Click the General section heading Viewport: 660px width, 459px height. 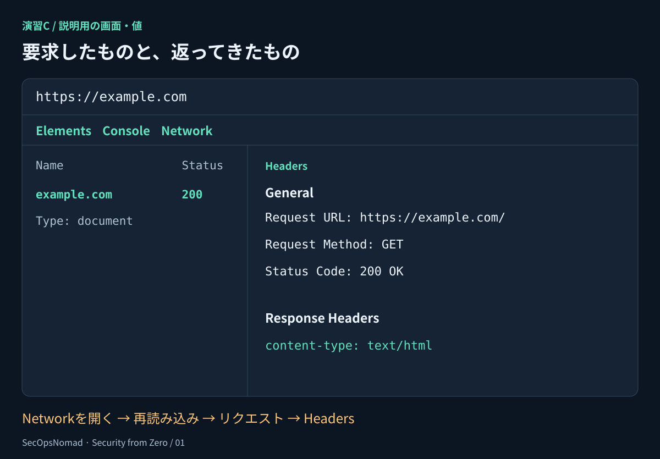[289, 193]
